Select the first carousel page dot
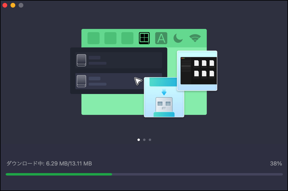Image resolution: width=288 pixels, height=191 pixels. click(x=139, y=140)
